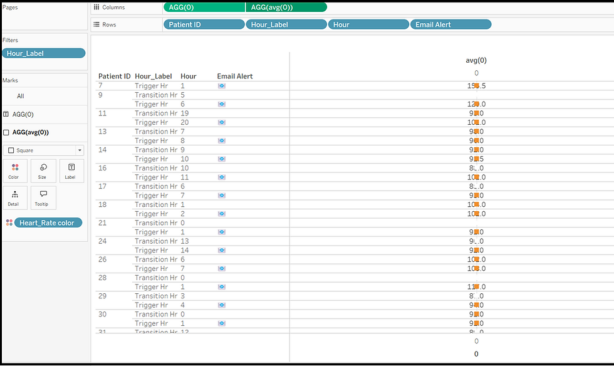The height and width of the screenshot is (366, 614).
Task: Open the Label marks card button
Action: click(71, 171)
